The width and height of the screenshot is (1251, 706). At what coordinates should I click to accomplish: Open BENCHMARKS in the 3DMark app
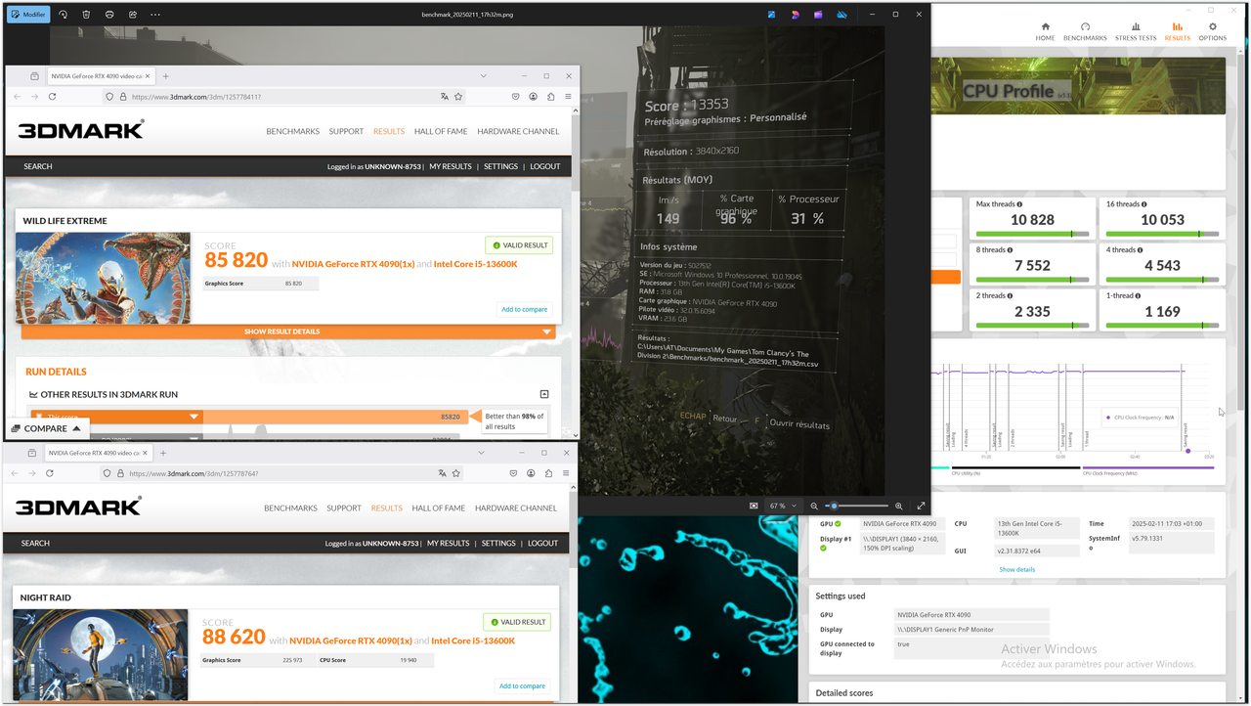(x=1085, y=32)
